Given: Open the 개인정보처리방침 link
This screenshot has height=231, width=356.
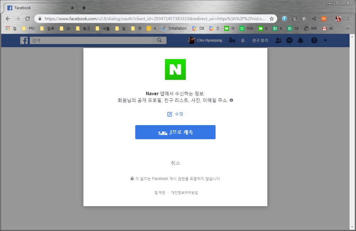Looking at the screenshot, I should tap(184, 193).
